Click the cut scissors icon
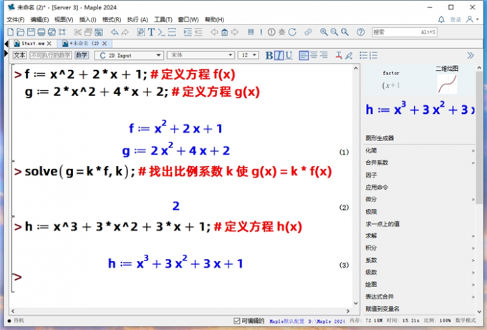 point(75,32)
